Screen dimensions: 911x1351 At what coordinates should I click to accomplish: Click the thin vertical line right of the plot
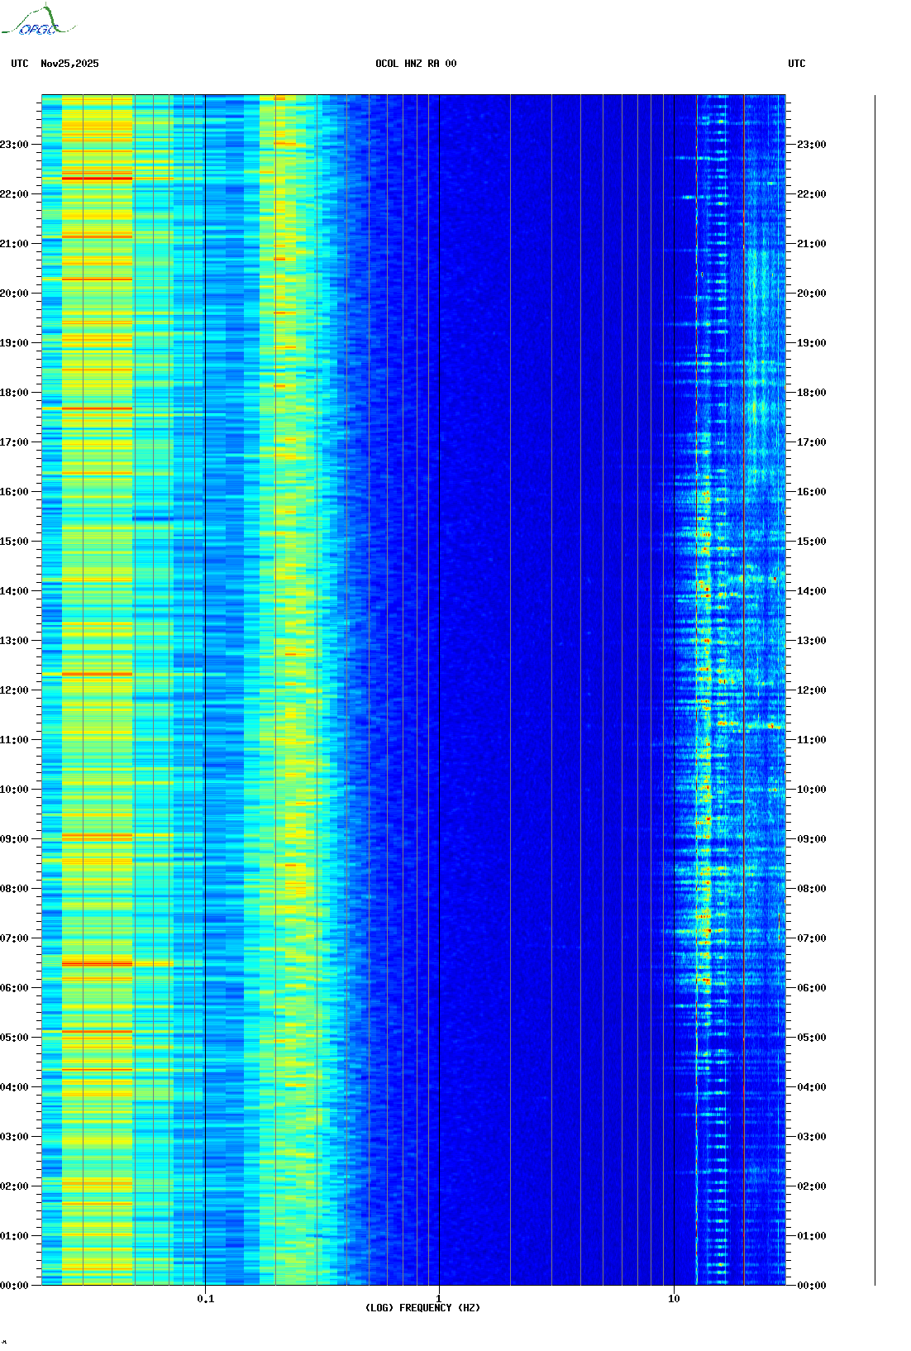875,661
